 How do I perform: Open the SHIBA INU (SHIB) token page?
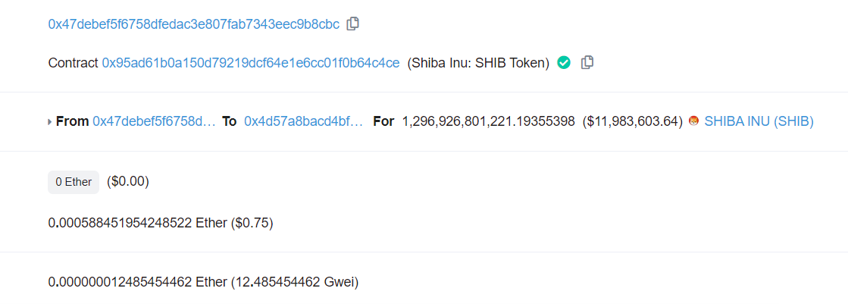pos(759,122)
